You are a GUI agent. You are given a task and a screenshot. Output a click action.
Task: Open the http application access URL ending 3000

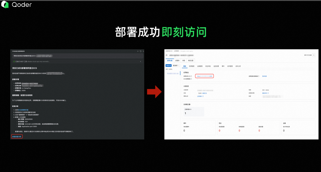point(204,76)
